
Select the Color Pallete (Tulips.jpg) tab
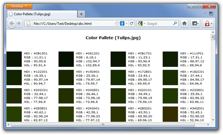coord(42,14)
